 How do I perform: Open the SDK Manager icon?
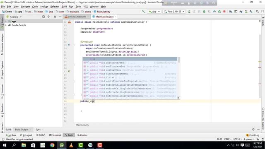click(x=251, y=12)
